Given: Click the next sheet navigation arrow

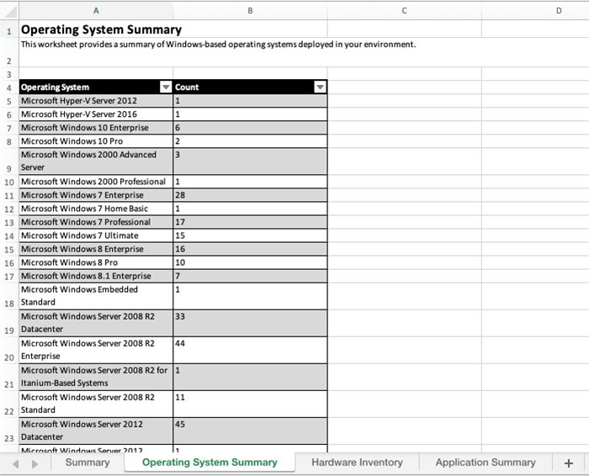Looking at the screenshot, I should (x=34, y=463).
